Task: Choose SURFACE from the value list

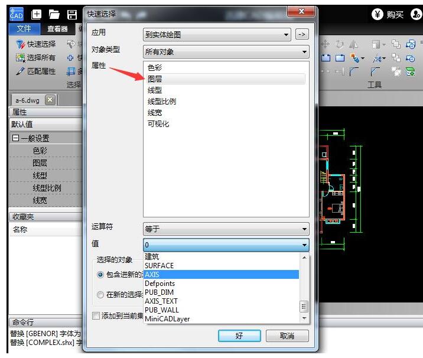Action: 221,265
